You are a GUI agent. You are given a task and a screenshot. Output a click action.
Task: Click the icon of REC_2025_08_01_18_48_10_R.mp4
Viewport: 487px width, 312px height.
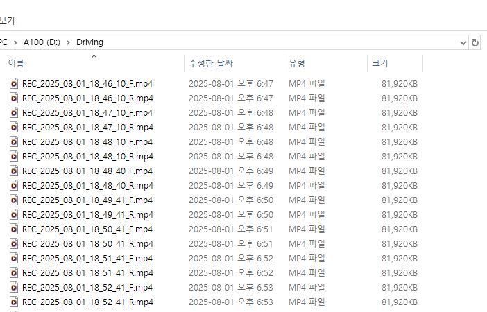[14, 157]
